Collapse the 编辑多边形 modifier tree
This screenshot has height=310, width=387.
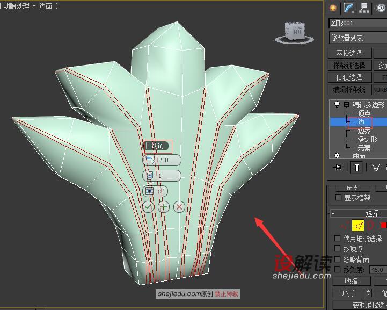coord(347,105)
